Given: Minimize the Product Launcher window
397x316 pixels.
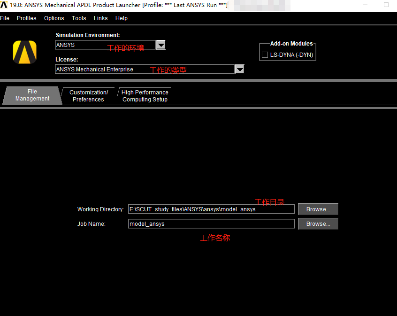Looking at the screenshot, I should click(365, 5).
